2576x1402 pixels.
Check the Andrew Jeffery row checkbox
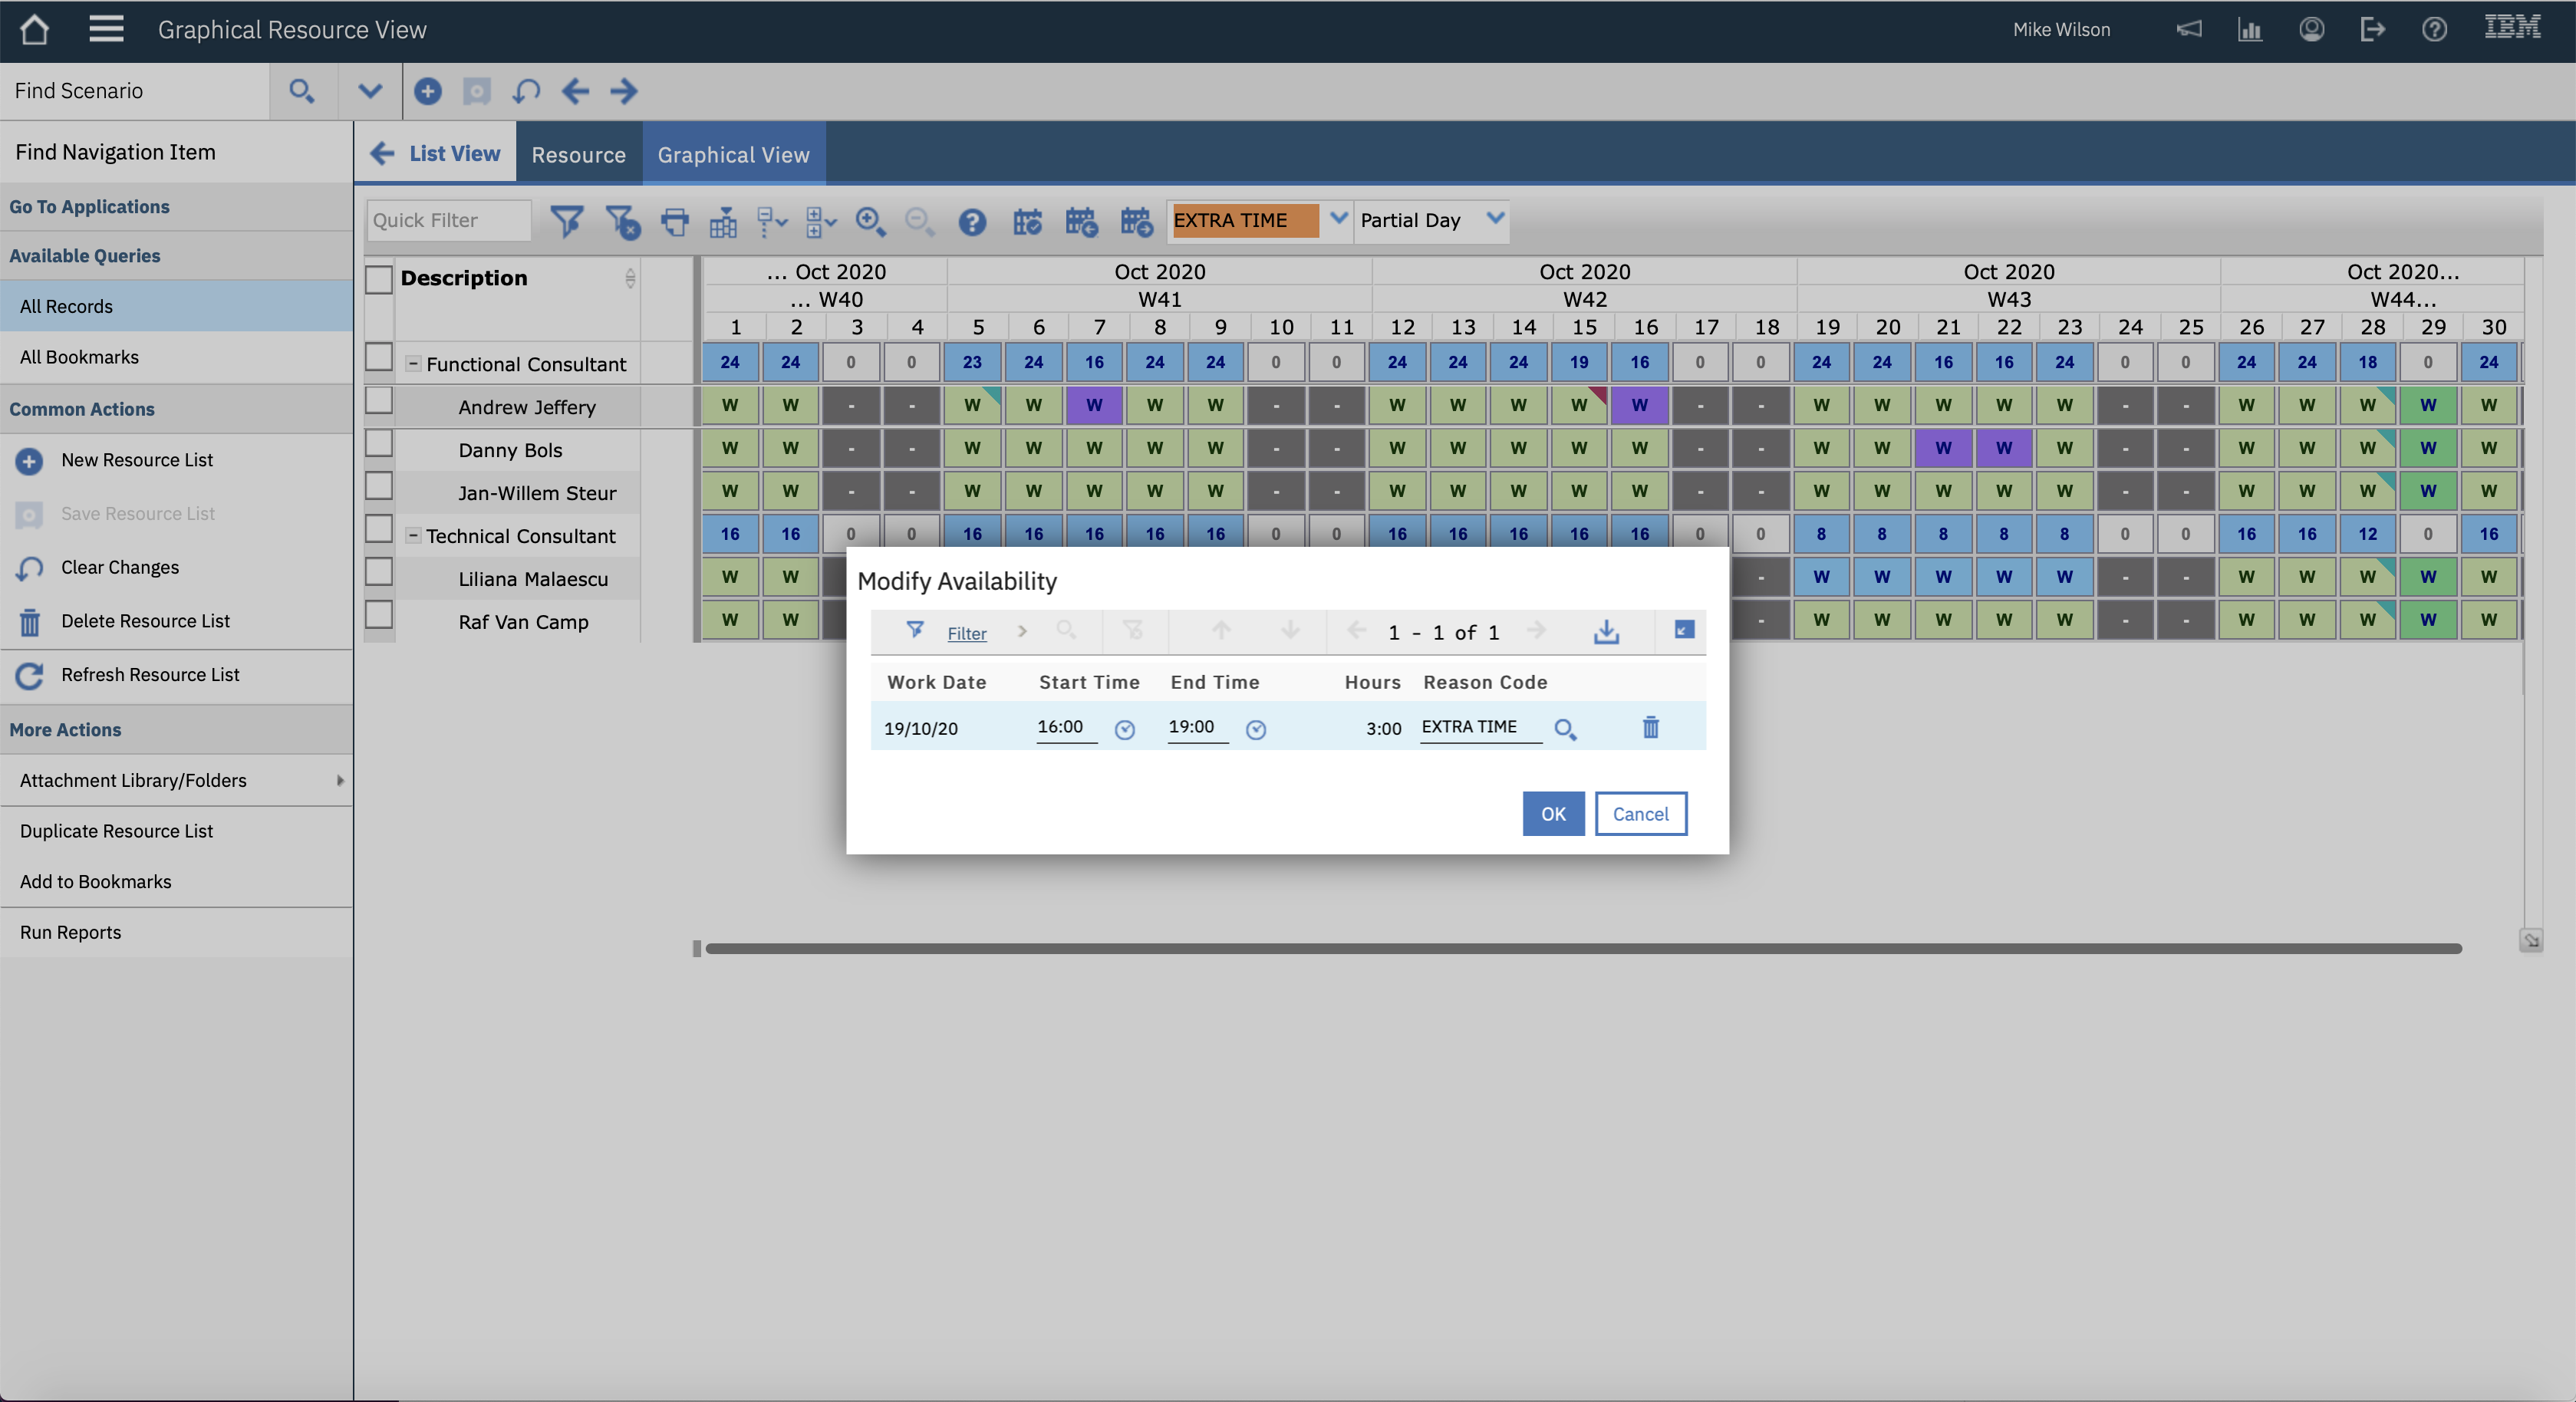click(379, 402)
